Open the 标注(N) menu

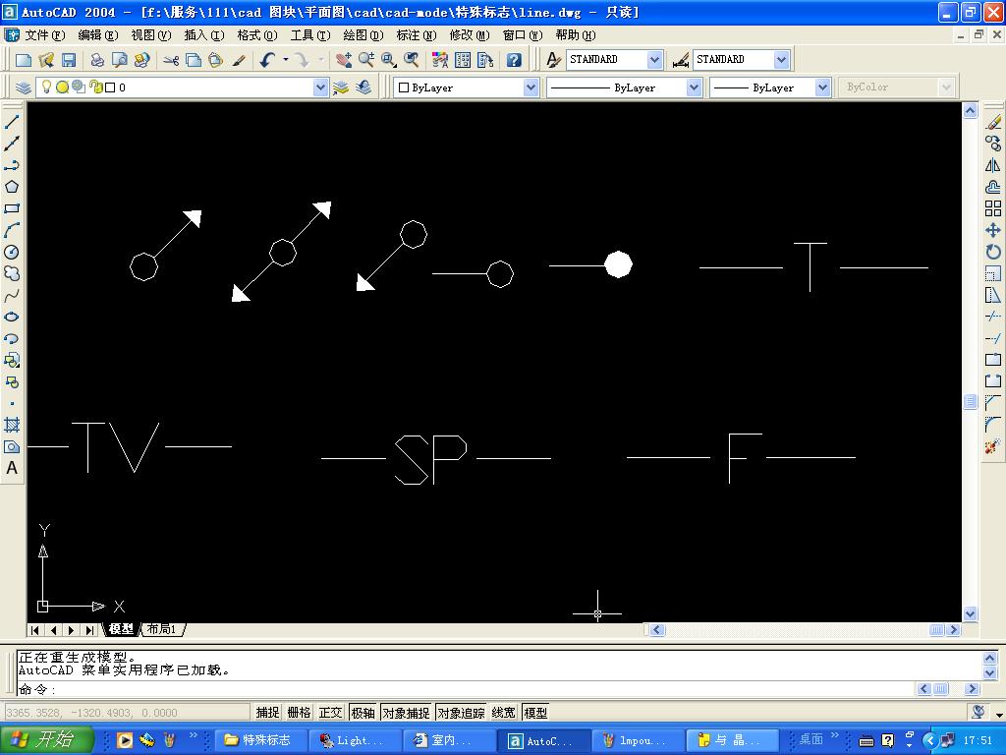417,35
